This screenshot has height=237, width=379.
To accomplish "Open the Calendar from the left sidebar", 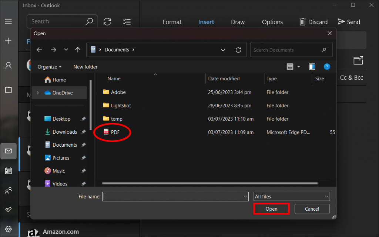I will (x=9, y=171).
